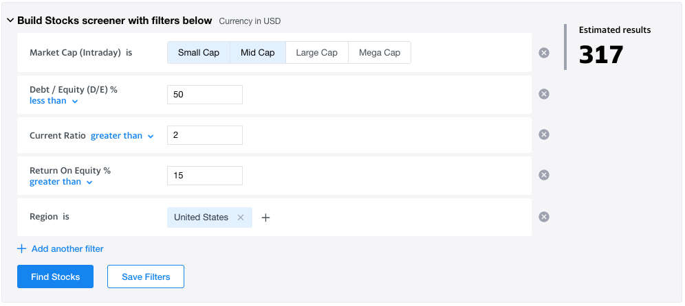Screen dimensions: 685x306
Task: Toggle the Small Cap option
Action: click(198, 53)
